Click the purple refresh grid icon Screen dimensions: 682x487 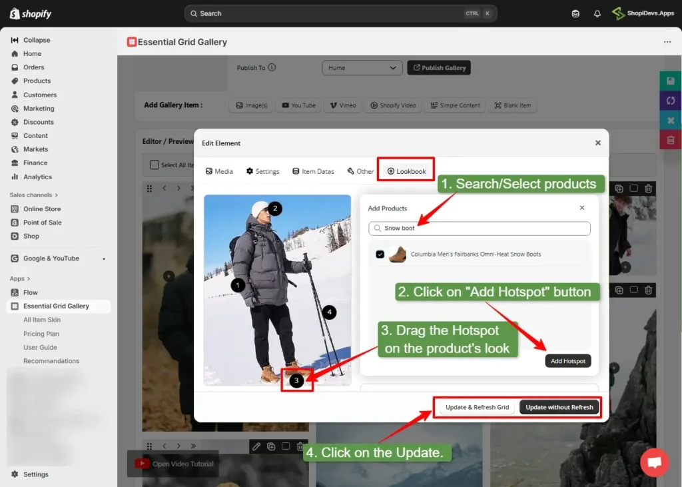[x=670, y=100]
